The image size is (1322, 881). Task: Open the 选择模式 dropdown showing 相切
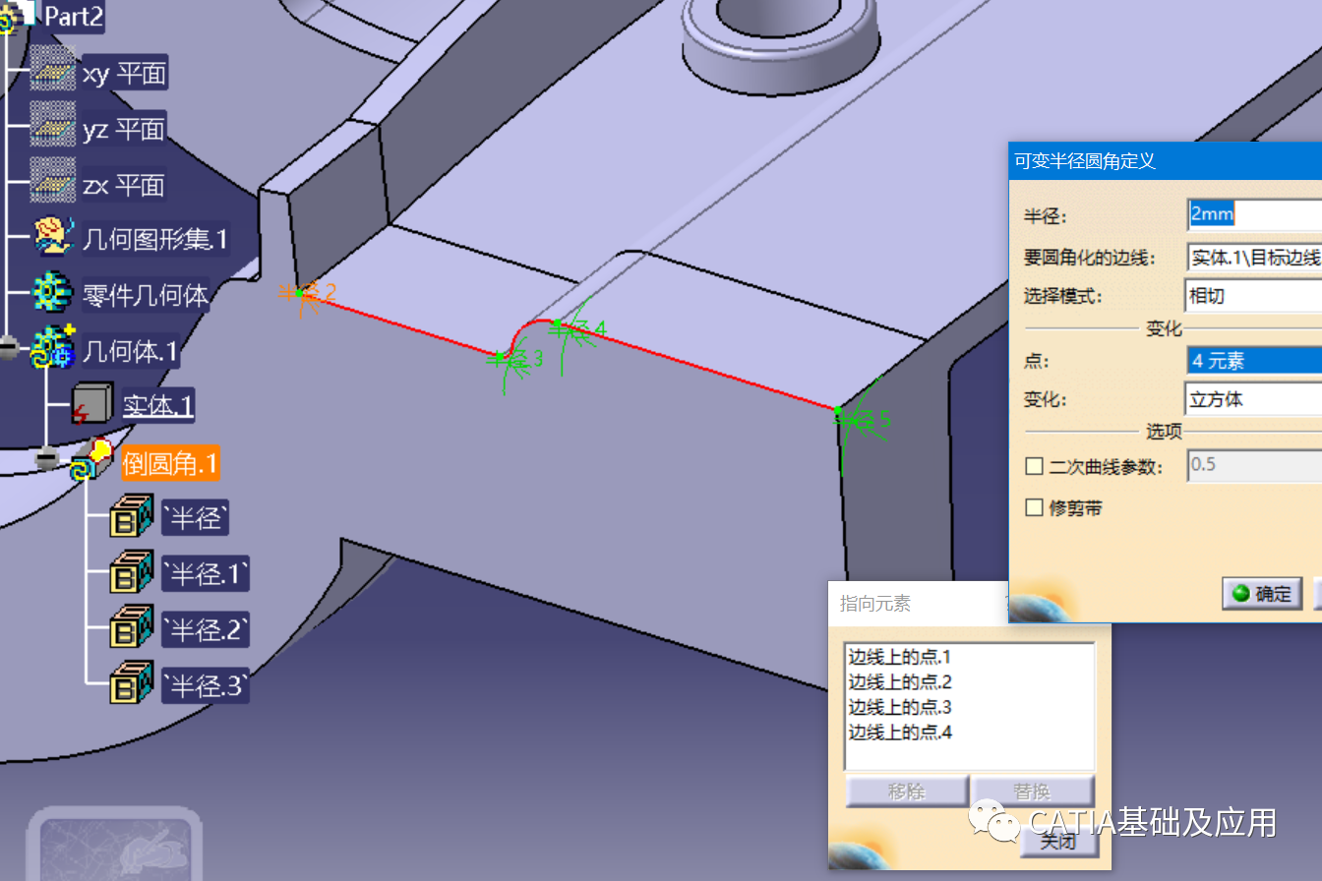(1254, 295)
